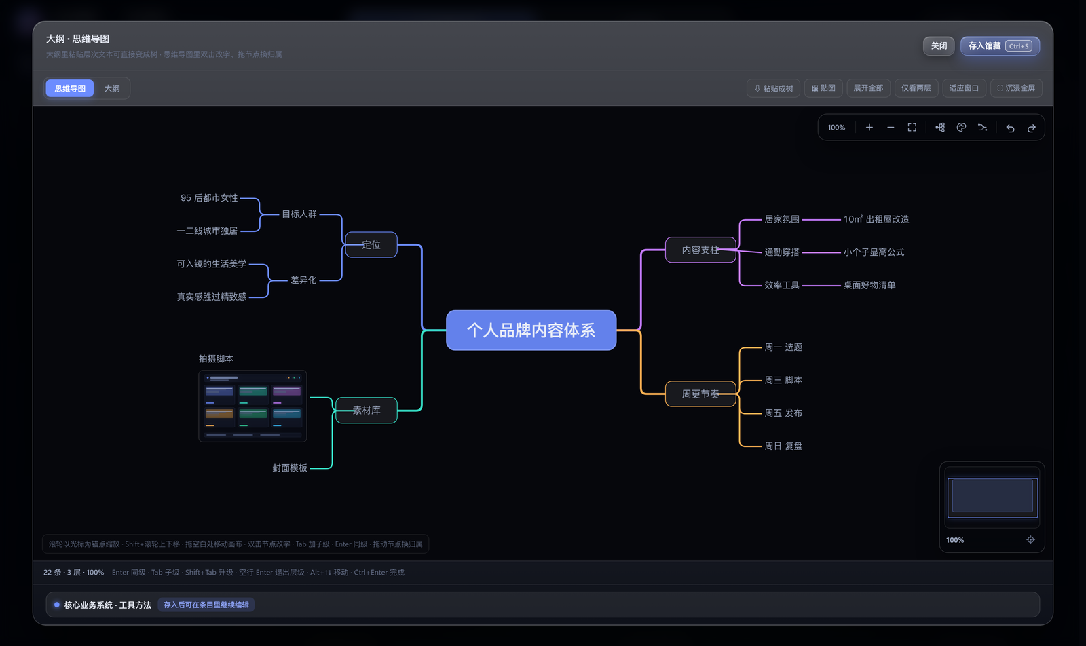Screen dimensions: 1086x646
Task: Select the 通勤穿搭 node
Action: coord(782,252)
